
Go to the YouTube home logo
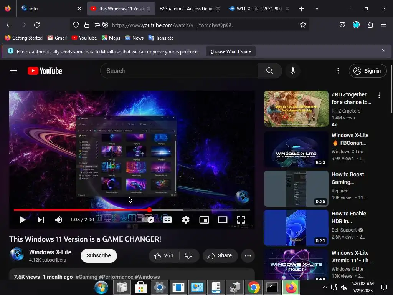pyautogui.click(x=45, y=71)
